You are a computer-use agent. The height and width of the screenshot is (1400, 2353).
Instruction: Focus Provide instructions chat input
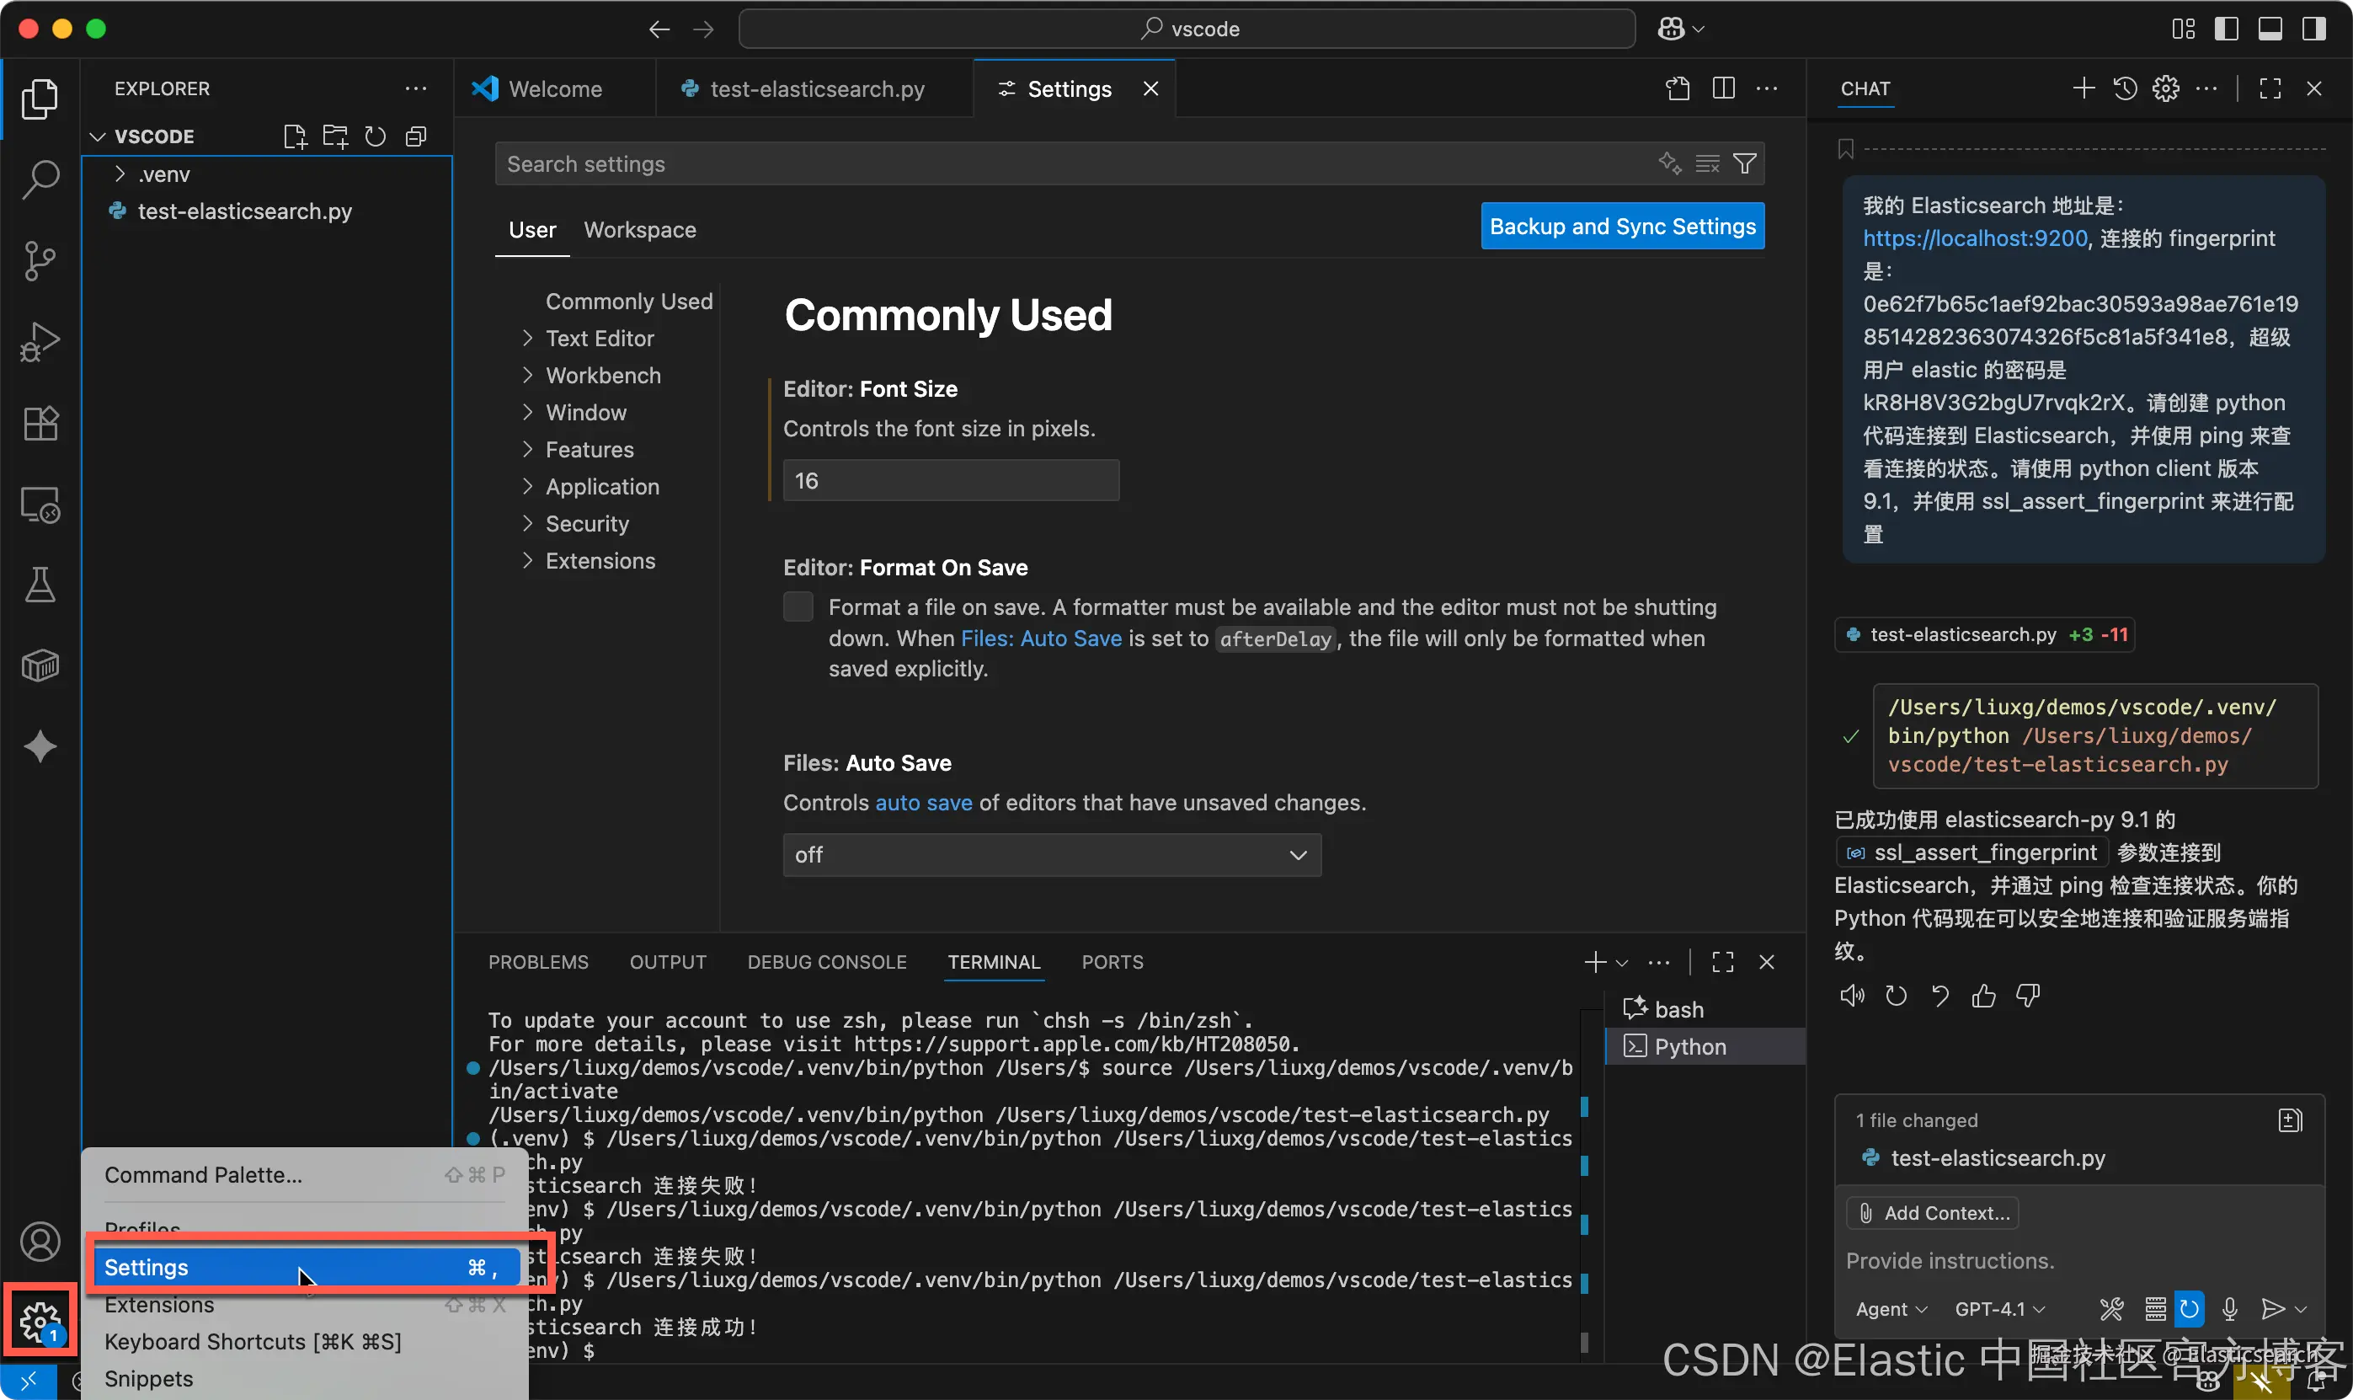pyautogui.click(x=2080, y=1261)
